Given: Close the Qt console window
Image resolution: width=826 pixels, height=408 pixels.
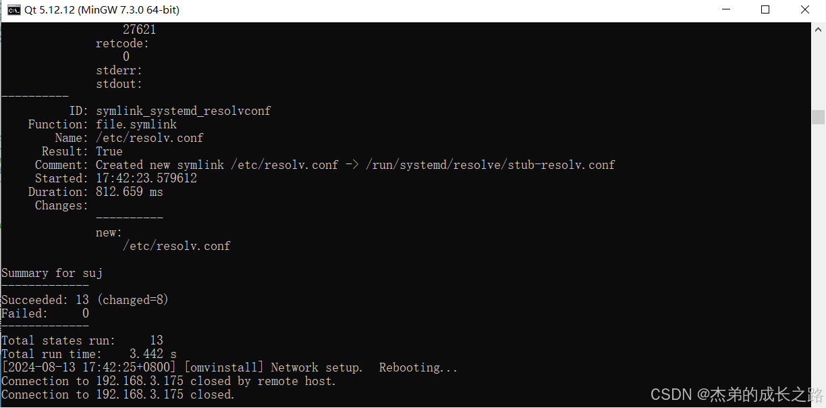Looking at the screenshot, I should pyautogui.click(x=805, y=9).
